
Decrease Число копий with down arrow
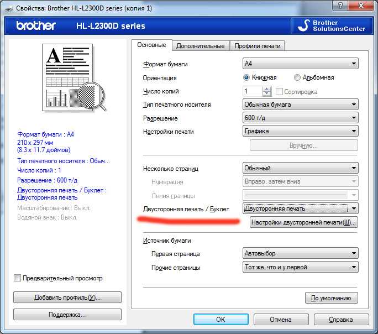(266, 94)
